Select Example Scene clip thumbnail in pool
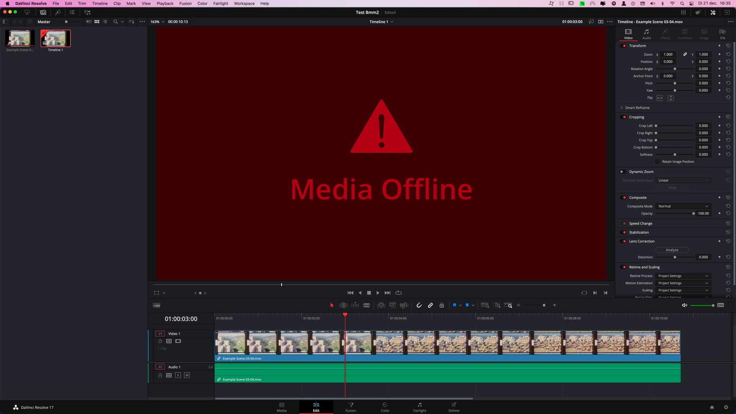 [x=20, y=39]
